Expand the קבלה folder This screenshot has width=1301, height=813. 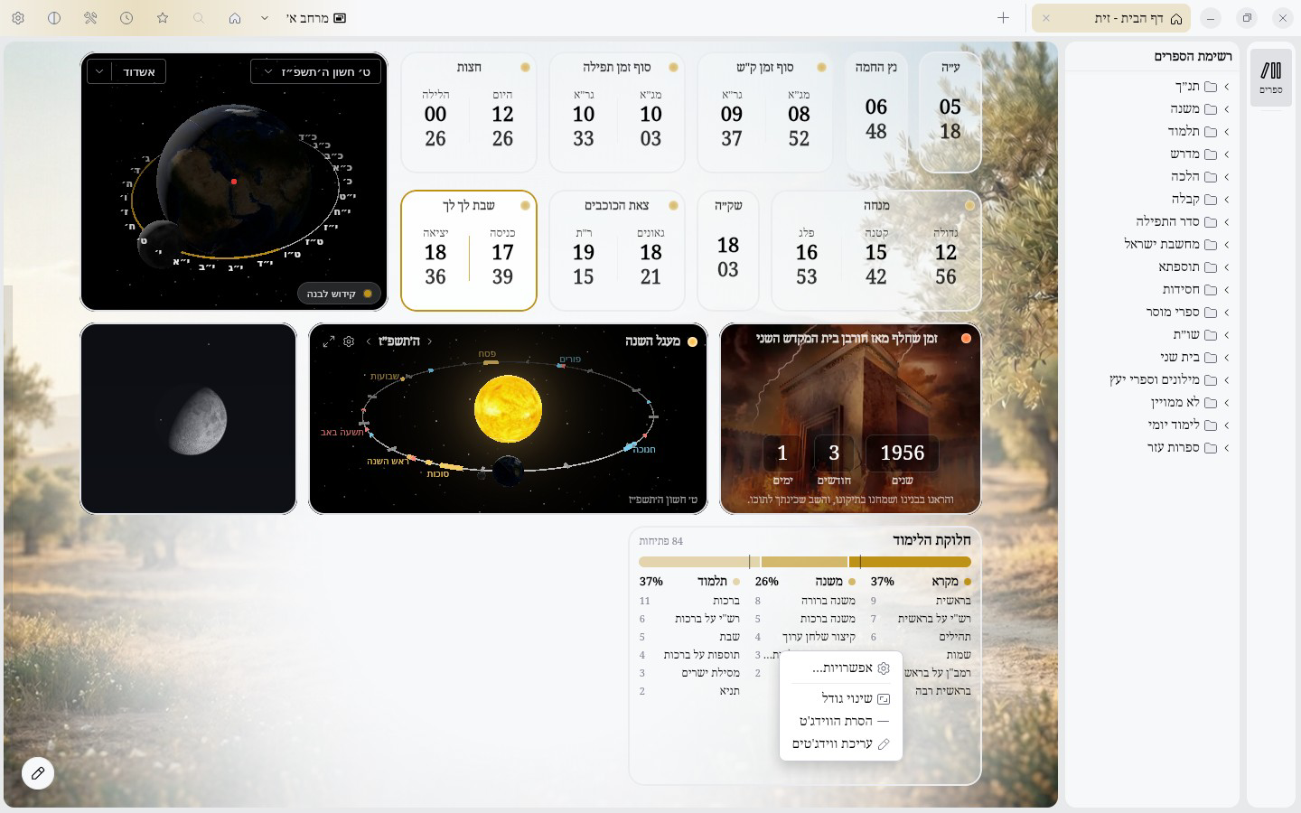click(x=1227, y=200)
